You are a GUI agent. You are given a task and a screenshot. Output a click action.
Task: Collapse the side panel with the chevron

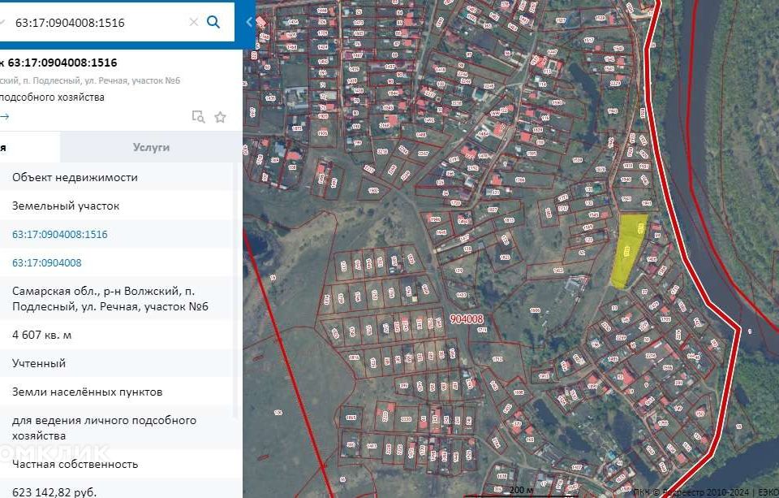(248, 22)
